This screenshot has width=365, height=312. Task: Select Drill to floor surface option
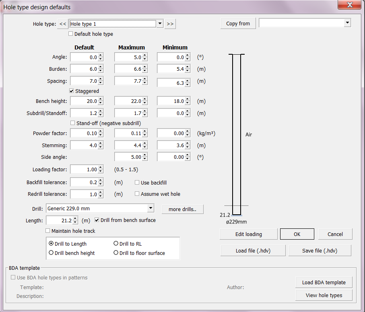click(115, 253)
